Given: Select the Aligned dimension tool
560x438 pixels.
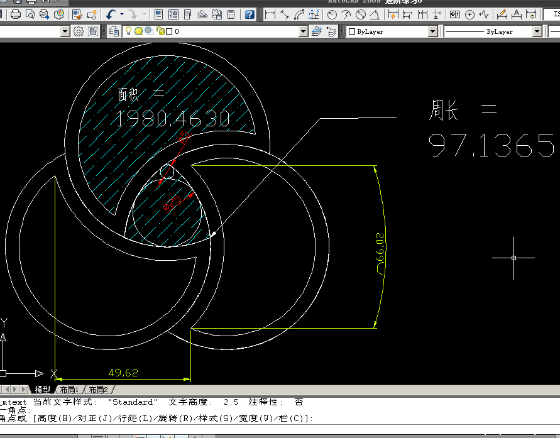Looking at the screenshot, I should point(285,14).
